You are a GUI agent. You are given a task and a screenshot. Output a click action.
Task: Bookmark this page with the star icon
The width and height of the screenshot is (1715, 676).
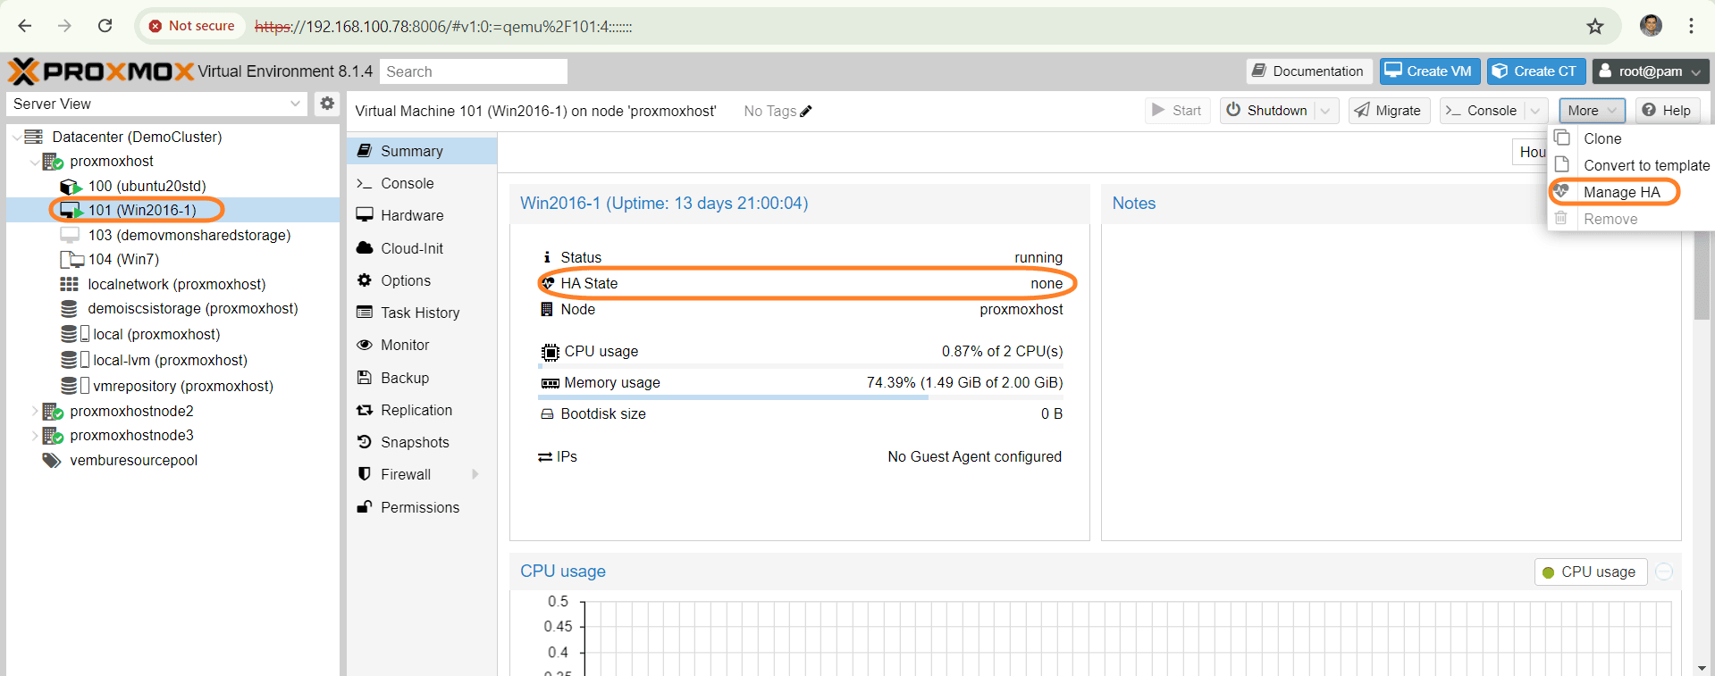(x=1595, y=26)
